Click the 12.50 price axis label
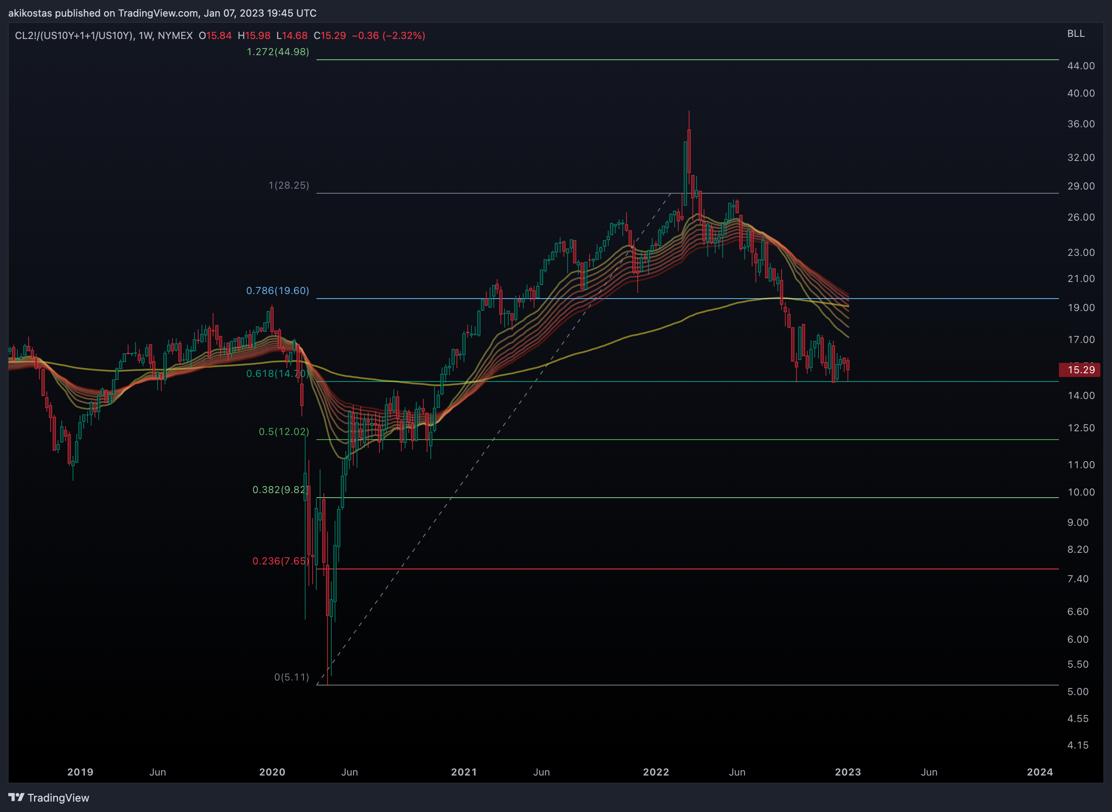Image resolution: width=1112 pixels, height=812 pixels. tap(1081, 428)
